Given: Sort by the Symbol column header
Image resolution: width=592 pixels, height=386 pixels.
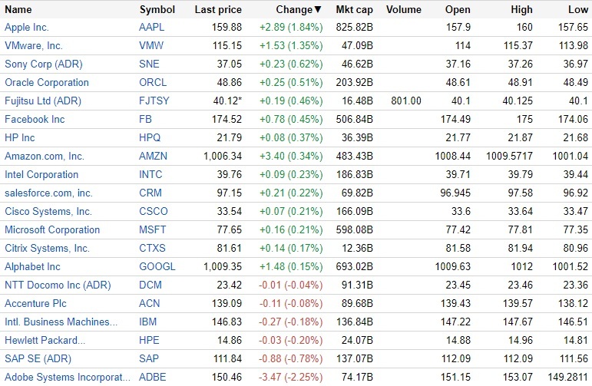Looking at the screenshot, I should 157,10.
